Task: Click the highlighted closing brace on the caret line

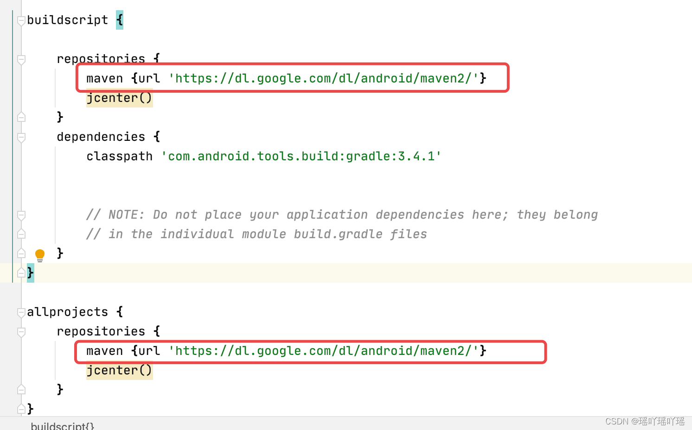Action: coord(30,273)
